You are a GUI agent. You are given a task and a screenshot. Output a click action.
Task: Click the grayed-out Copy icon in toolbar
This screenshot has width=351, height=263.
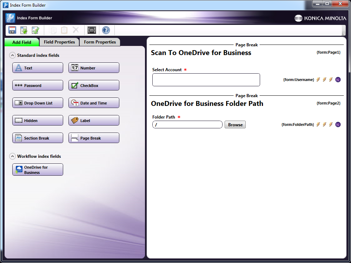coord(53,30)
